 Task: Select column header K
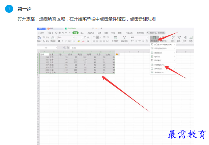pos(139,52)
